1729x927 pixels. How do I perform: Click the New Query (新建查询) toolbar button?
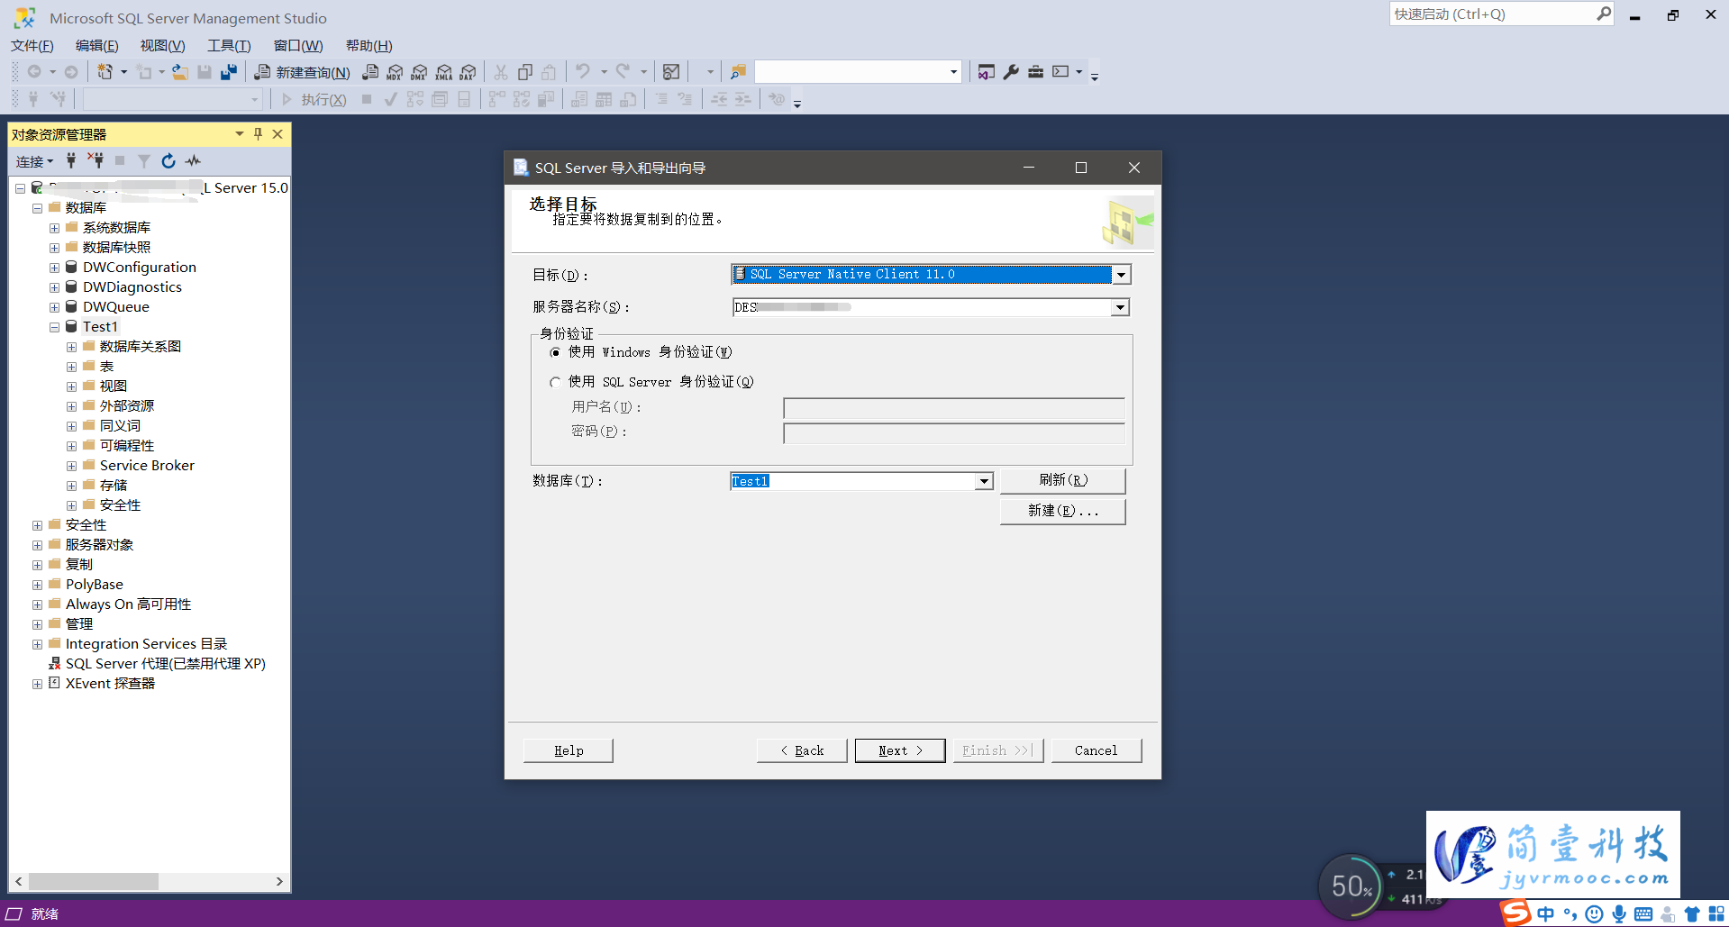(x=302, y=72)
